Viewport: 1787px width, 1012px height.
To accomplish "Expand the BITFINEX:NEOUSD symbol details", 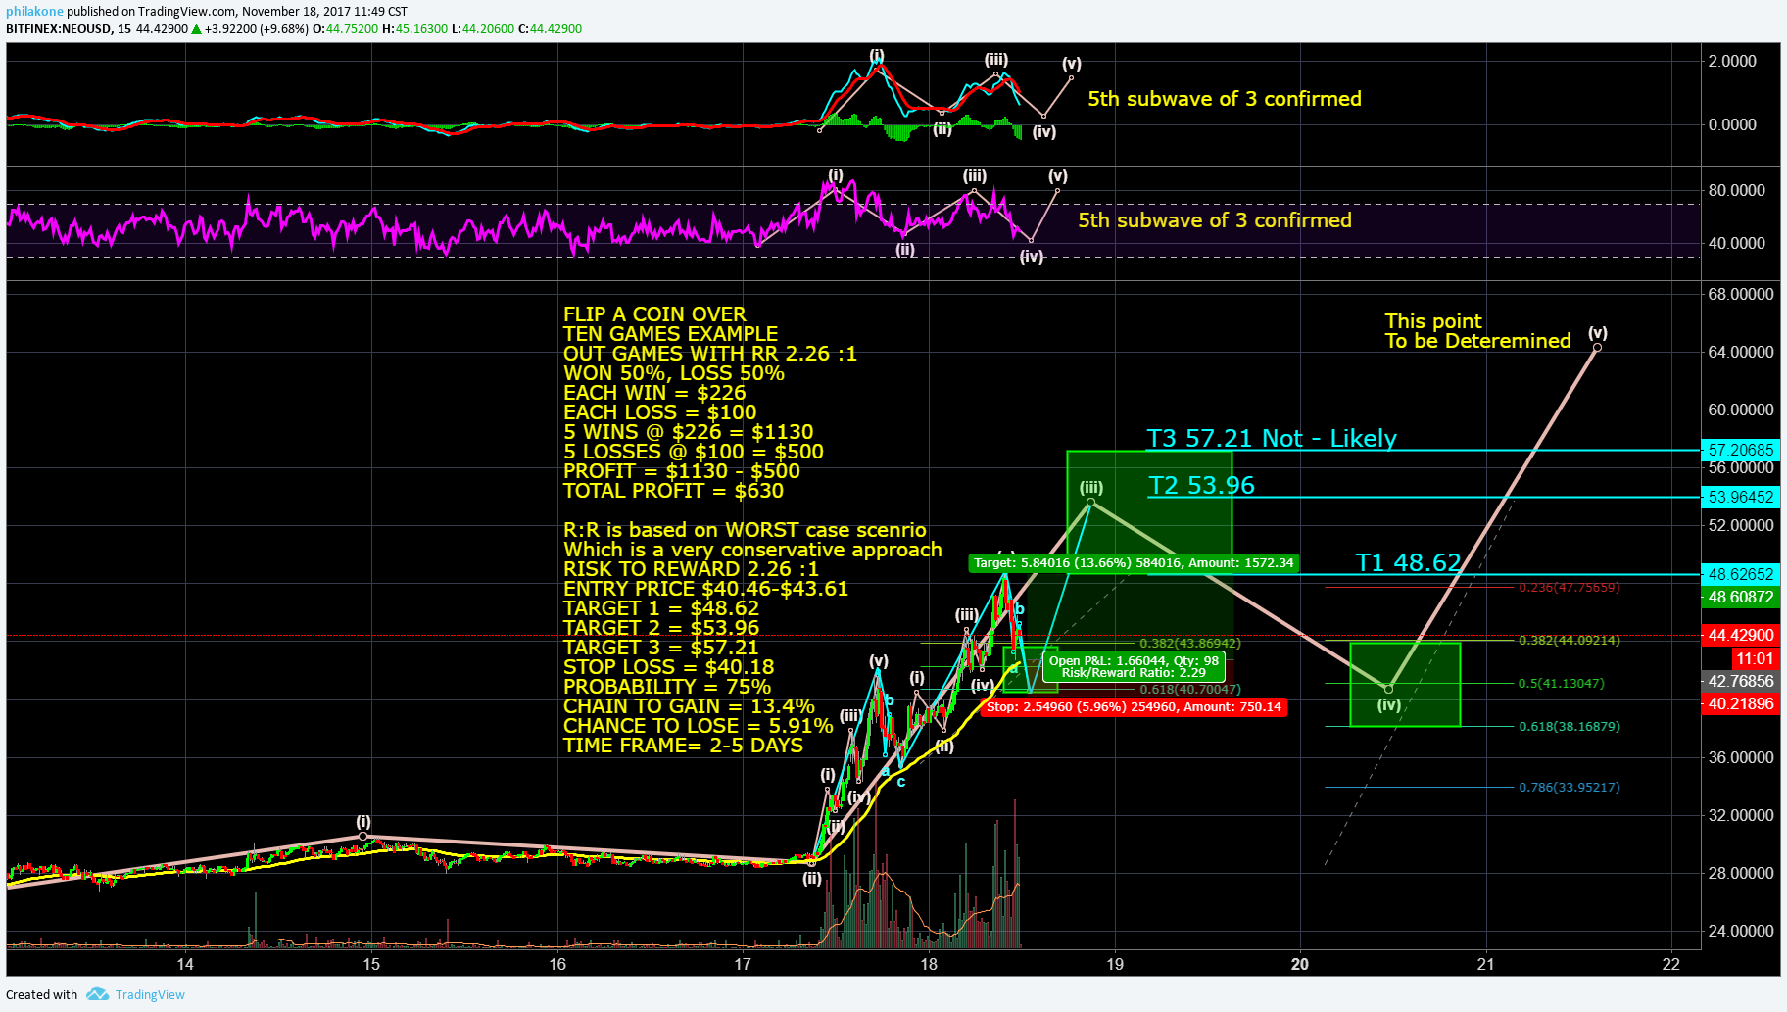I will pyautogui.click(x=61, y=29).
